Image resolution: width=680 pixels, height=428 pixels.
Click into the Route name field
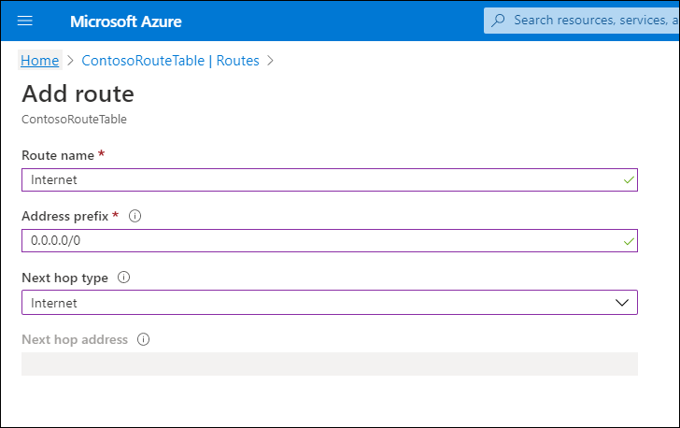(318, 179)
